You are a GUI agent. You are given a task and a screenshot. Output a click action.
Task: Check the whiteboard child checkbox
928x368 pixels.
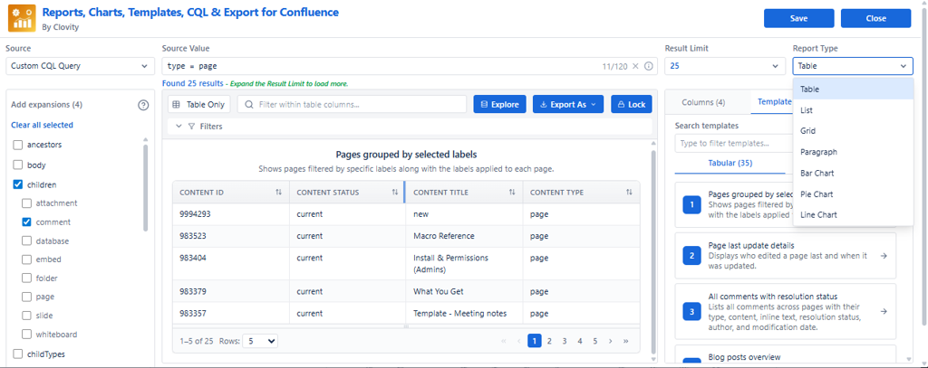click(26, 335)
